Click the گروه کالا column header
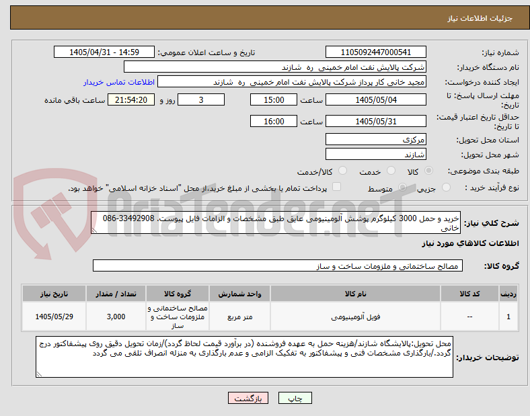This screenshot has width=530, height=416. click(178, 294)
